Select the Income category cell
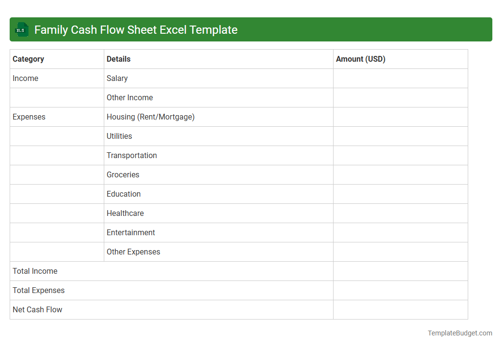 pos(26,78)
